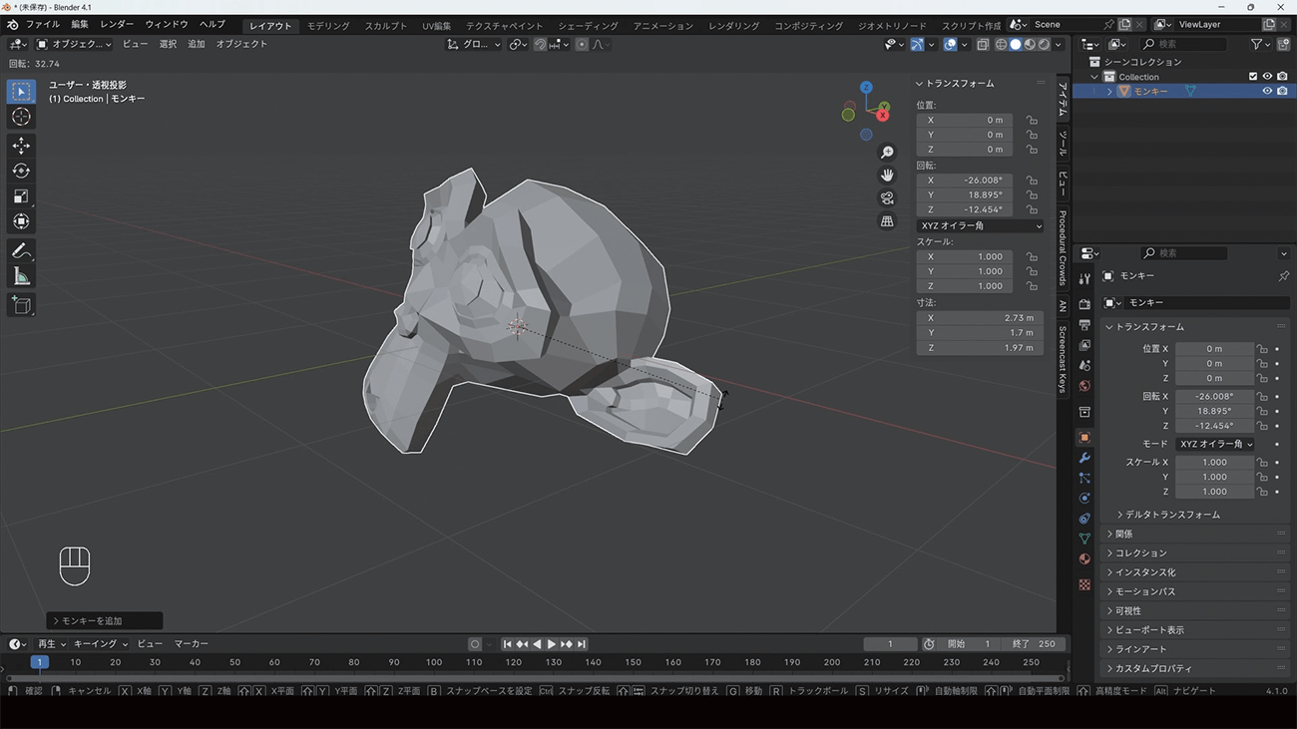The height and width of the screenshot is (729, 1297).
Task: Open the レンダー menu
Action: coord(117,24)
